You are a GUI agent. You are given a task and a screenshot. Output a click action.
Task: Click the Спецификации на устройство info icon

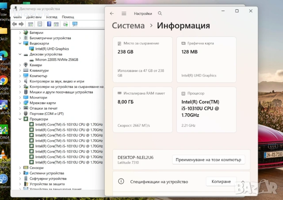[121, 181]
